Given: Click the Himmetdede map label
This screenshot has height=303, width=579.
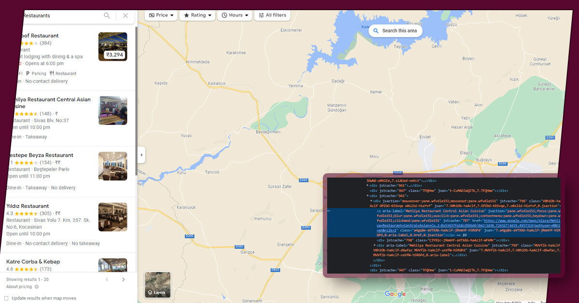Looking at the screenshot, I should (198, 62).
